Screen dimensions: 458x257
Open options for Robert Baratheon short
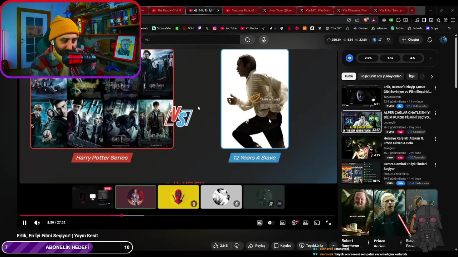369,243
